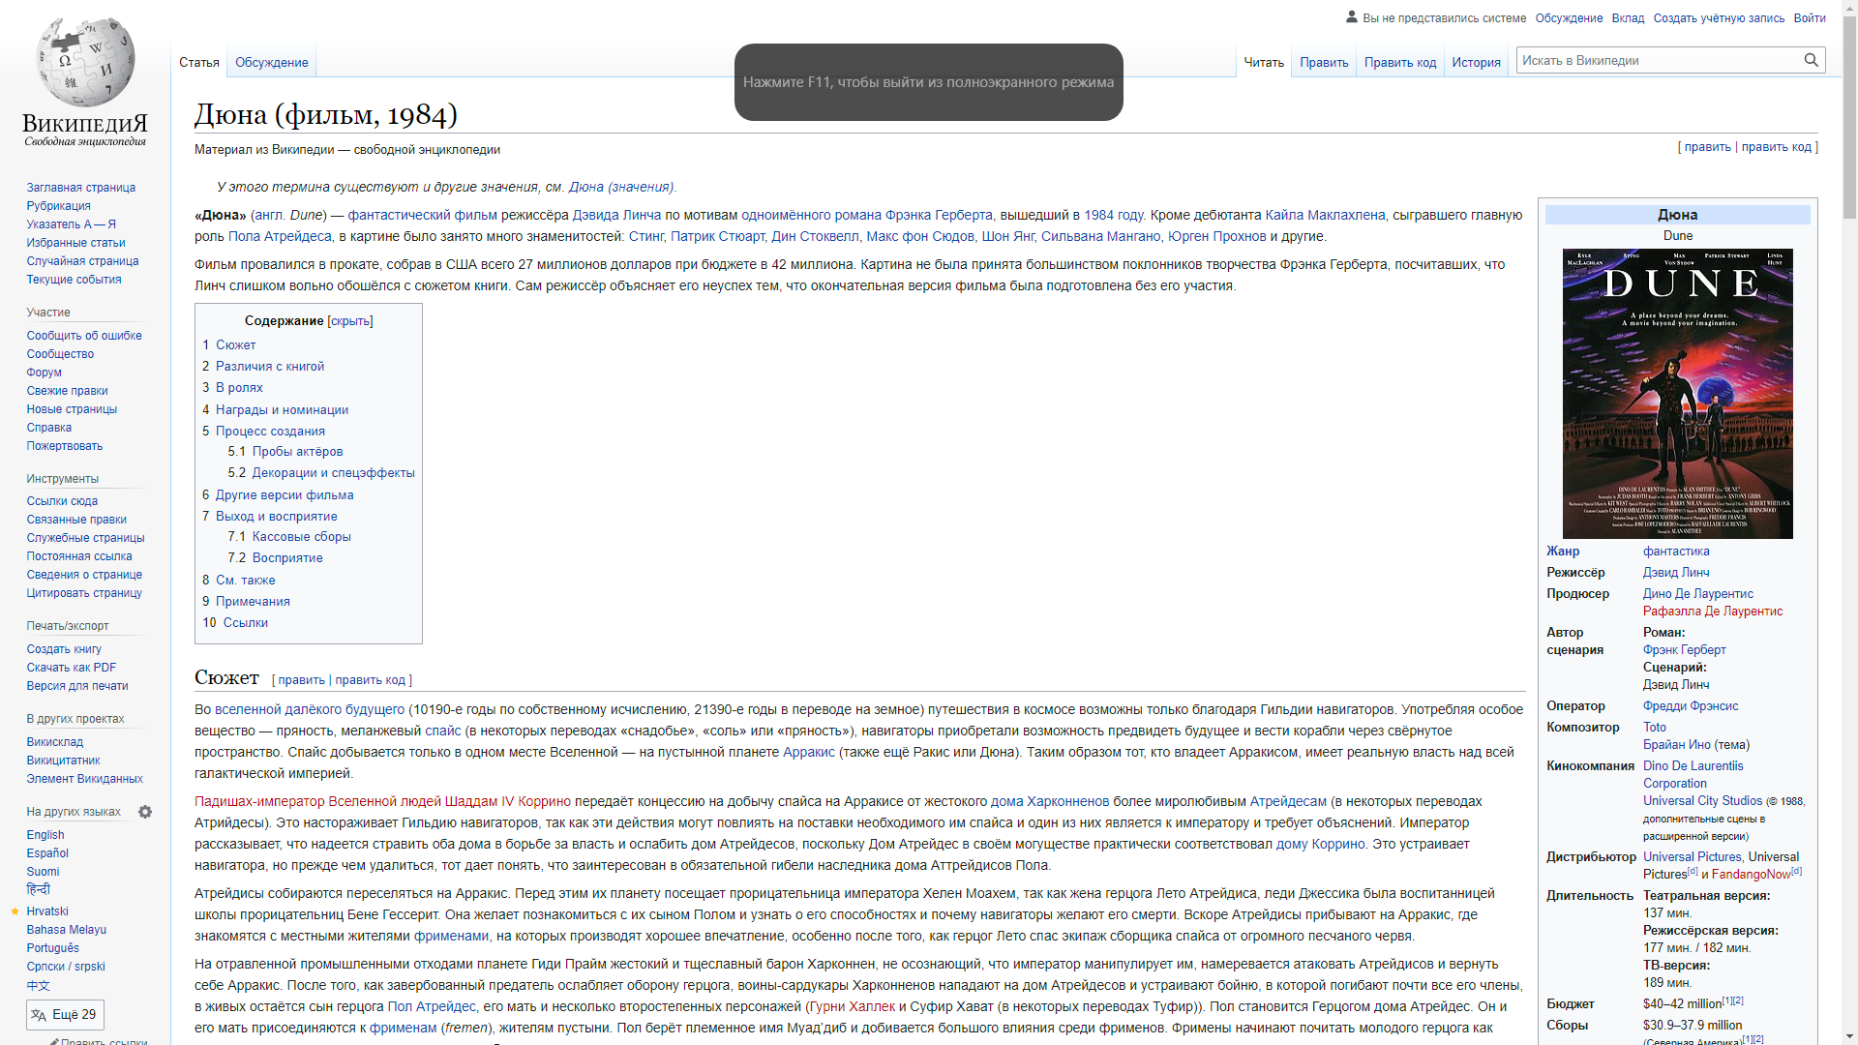This screenshot has height=1045, width=1858.
Task: Expand more languages with Ещё 29 button
Action: pyautogui.click(x=65, y=1015)
